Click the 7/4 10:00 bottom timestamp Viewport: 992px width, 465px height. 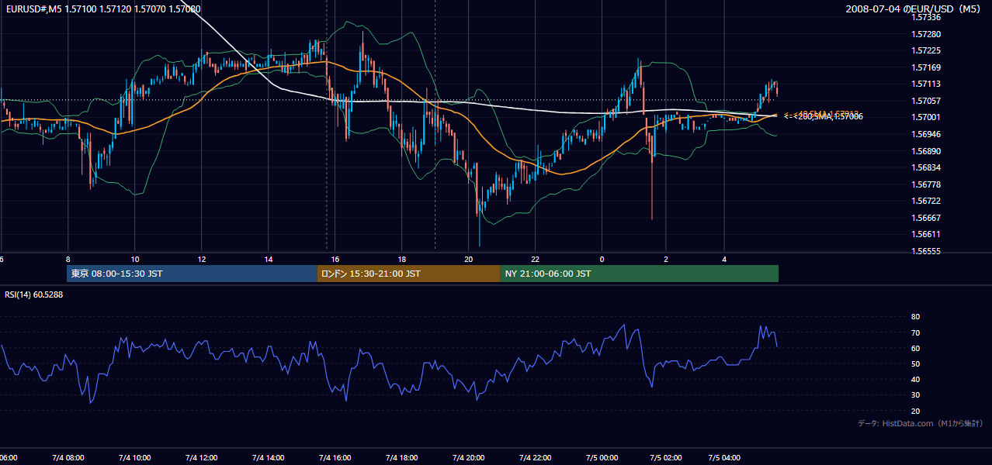pyautogui.click(x=135, y=458)
